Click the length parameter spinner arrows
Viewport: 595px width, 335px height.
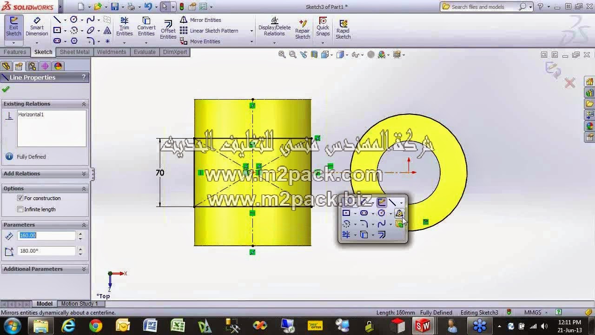(x=80, y=236)
